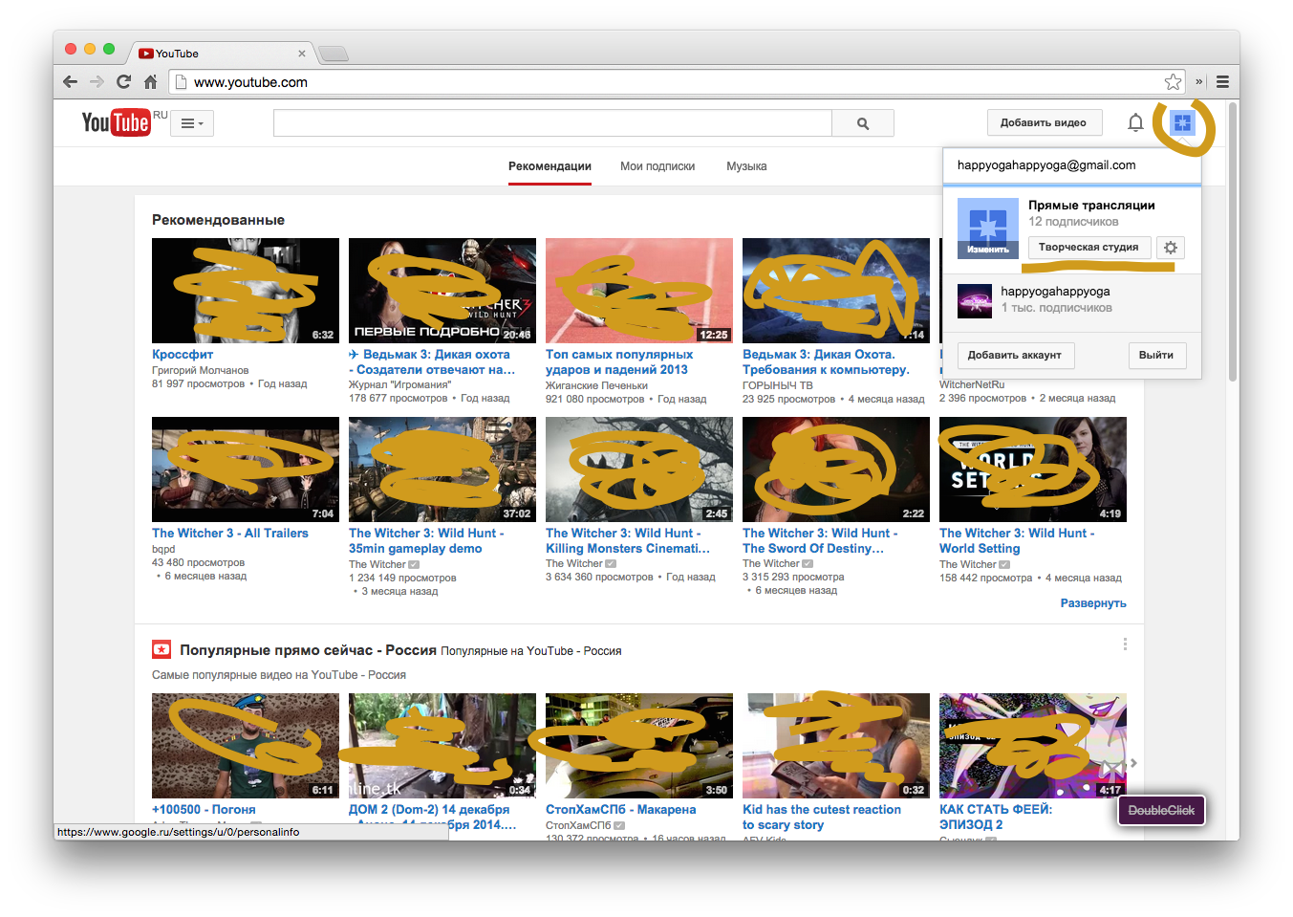This screenshot has height=917, width=1293.
Task: Open the notifications bell
Action: tap(1135, 122)
